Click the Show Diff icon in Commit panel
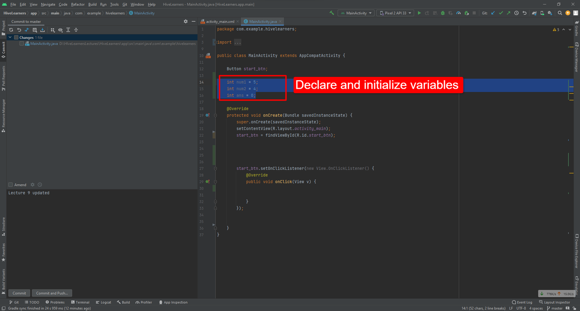Viewport: 580px width, 311px height. click(x=27, y=30)
